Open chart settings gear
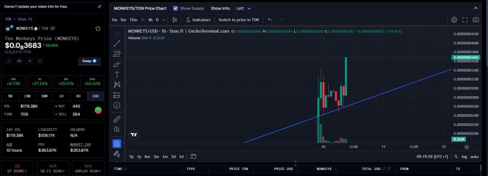The height and width of the screenshot is (176, 488). (454, 19)
